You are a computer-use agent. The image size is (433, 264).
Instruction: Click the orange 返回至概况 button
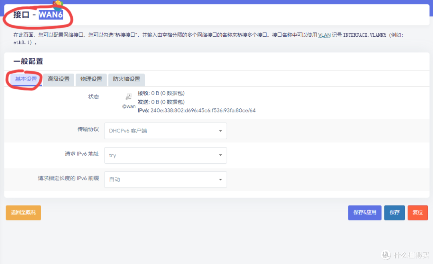(x=23, y=212)
